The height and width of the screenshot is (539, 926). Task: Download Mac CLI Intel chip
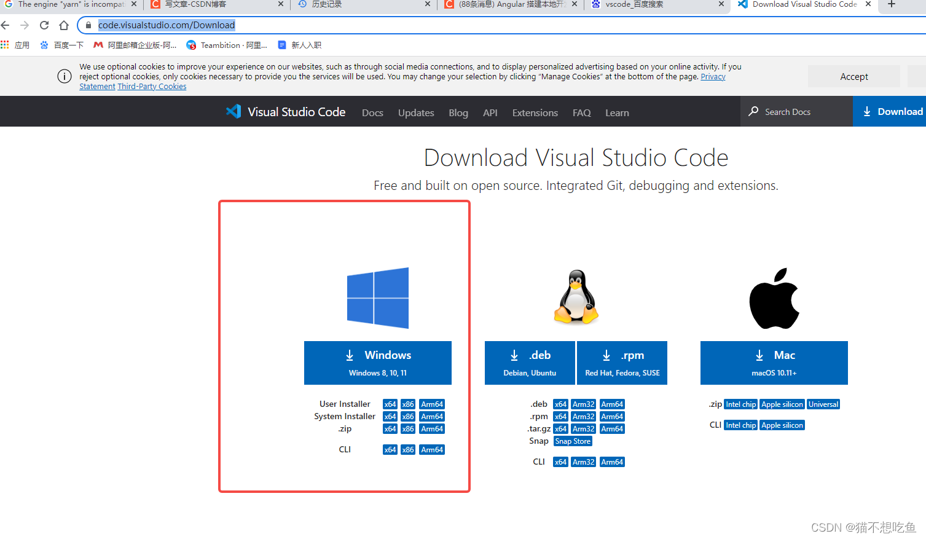click(741, 425)
